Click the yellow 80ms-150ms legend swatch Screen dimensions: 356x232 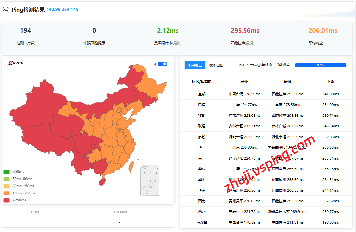pyautogui.click(x=6, y=186)
